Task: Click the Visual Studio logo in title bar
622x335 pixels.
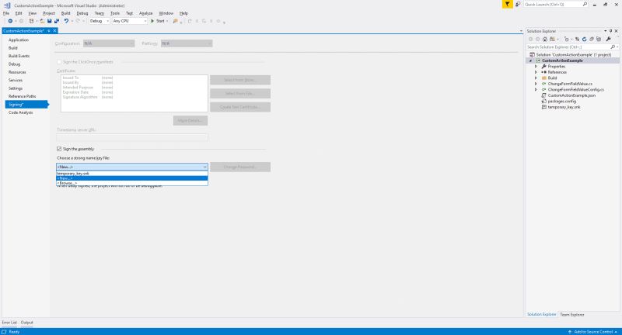Action: click(7, 5)
